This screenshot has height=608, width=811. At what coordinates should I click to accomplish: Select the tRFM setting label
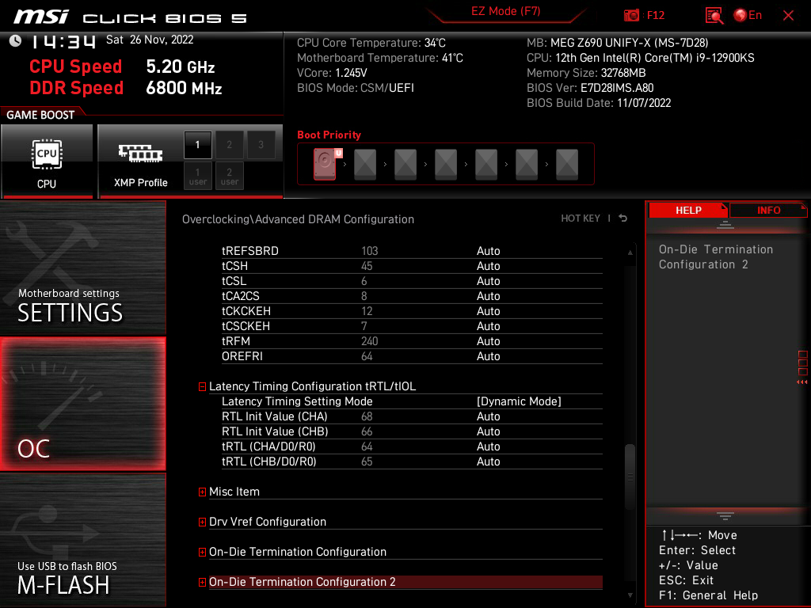[x=236, y=341]
